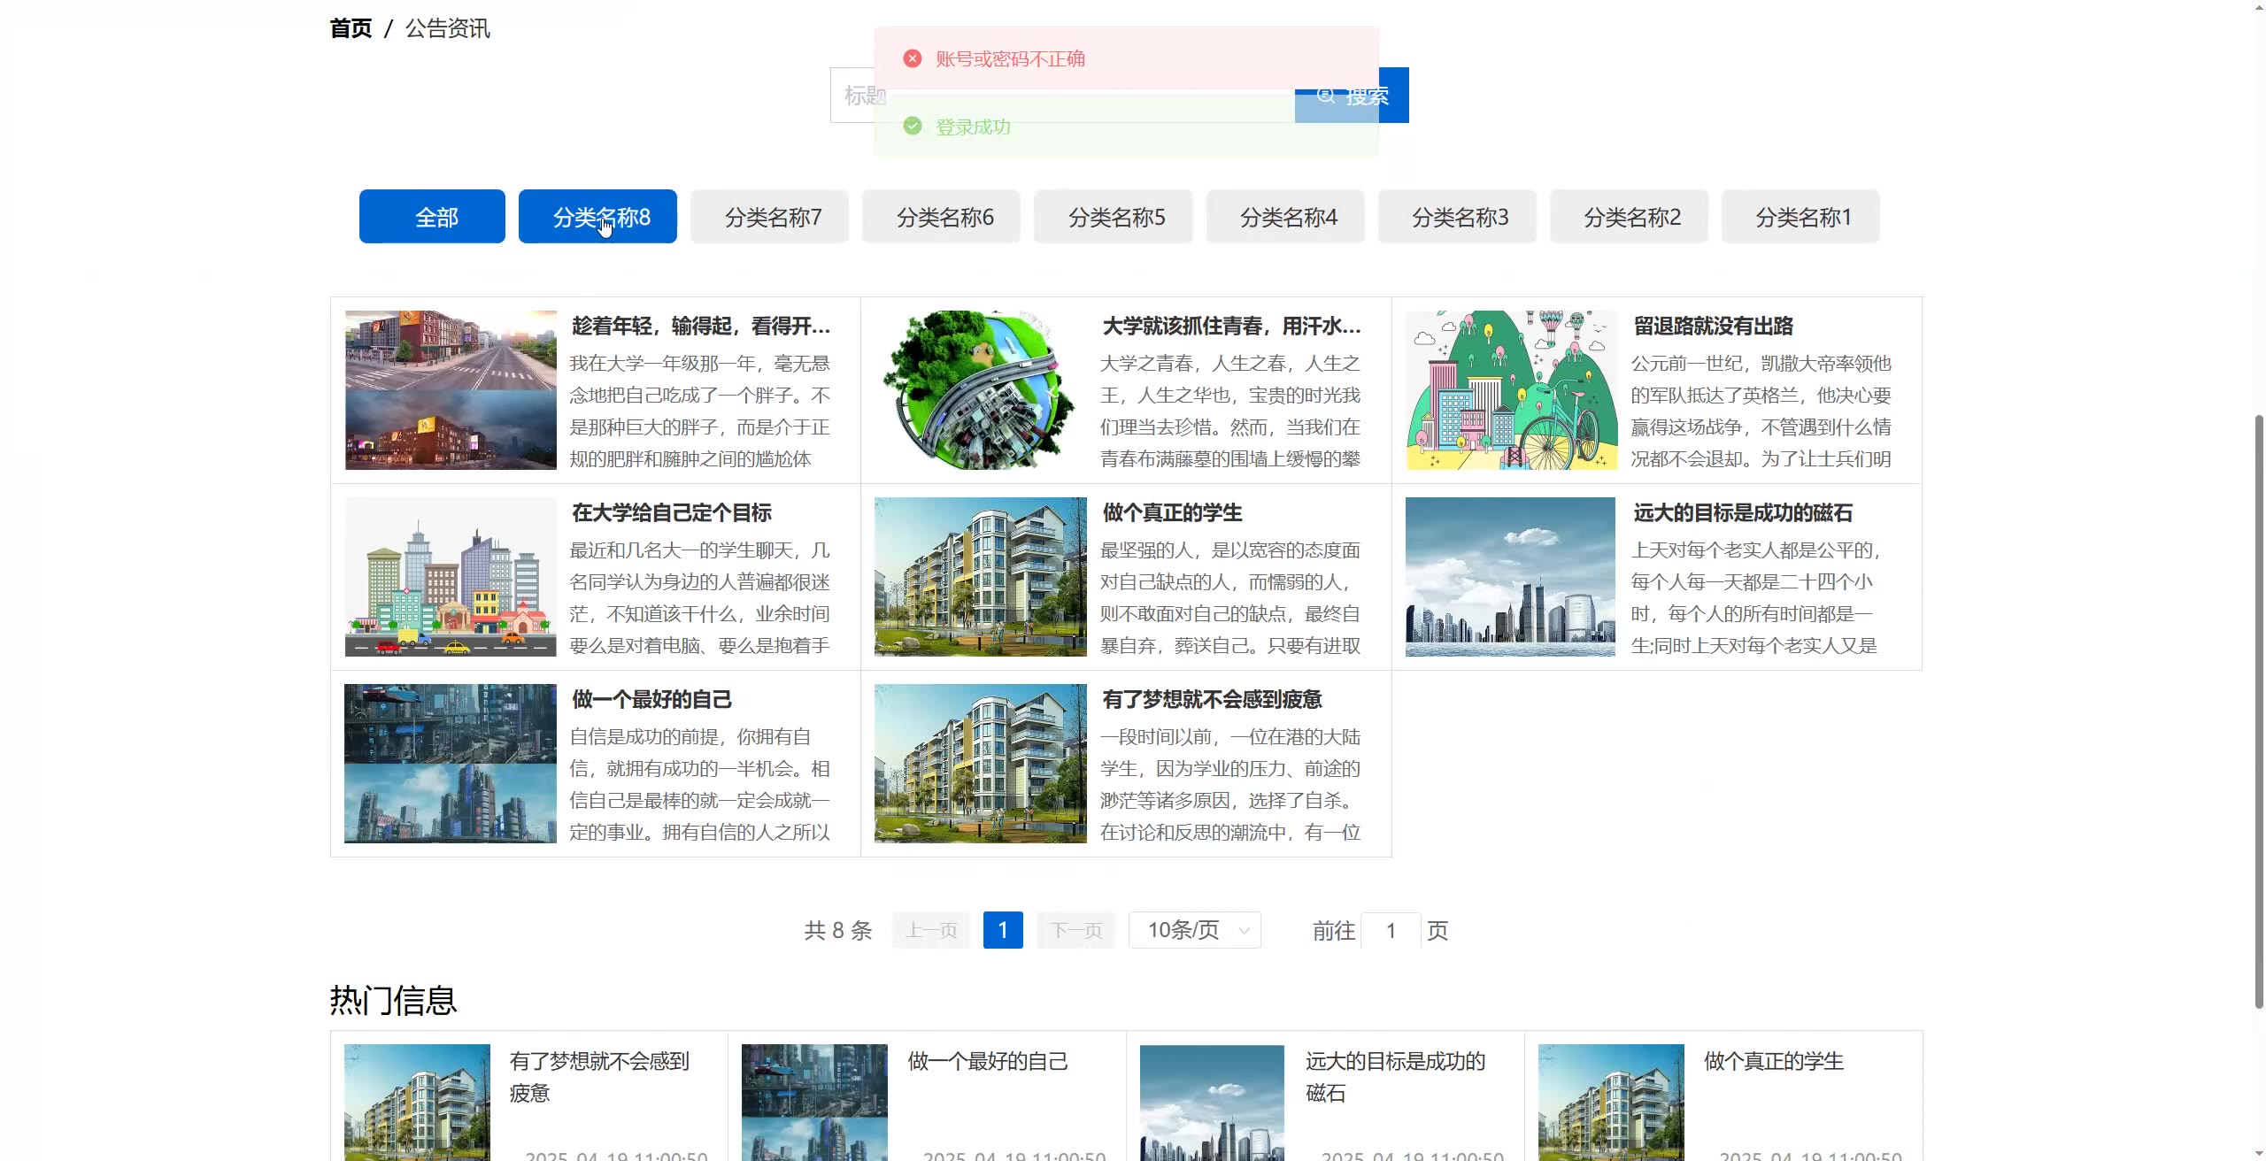Open article 留退路就没有出路
This screenshot has width=2266, height=1161.
[x=1713, y=327]
